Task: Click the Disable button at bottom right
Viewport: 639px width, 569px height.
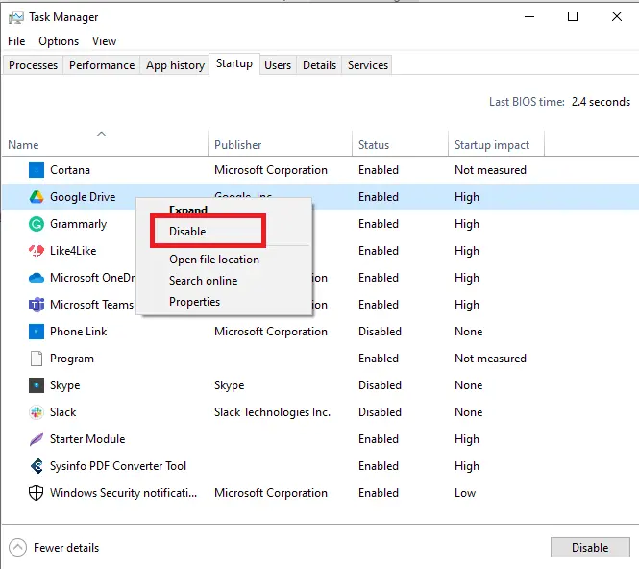Action: [590, 548]
